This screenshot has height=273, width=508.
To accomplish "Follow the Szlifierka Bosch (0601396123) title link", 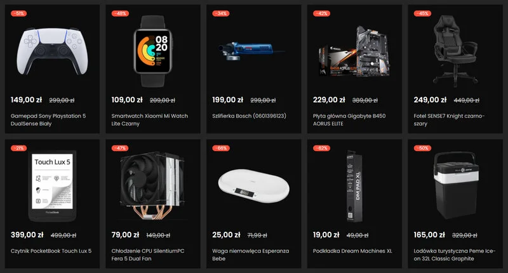I will tap(249, 116).
